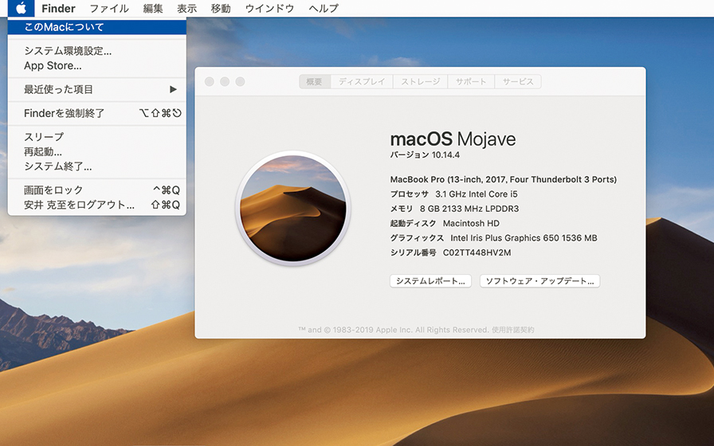This screenshot has height=446, width=714.
Task: Choose '再起動...' menu entry
Action: coord(43,151)
